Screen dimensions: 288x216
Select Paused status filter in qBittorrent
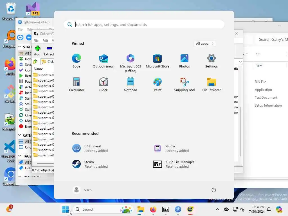25,81
